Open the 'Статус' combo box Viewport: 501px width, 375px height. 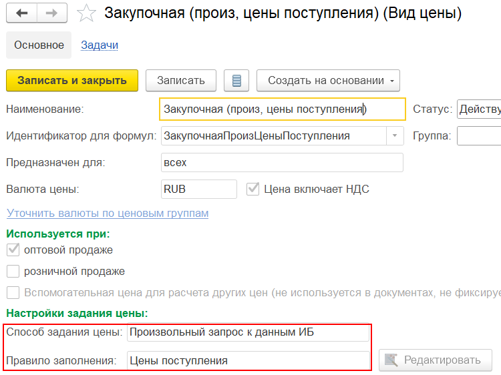(x=478, y=109)
